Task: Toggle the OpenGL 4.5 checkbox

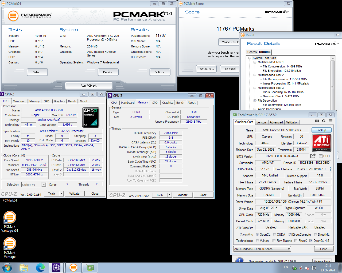Action: click(311, 241)
